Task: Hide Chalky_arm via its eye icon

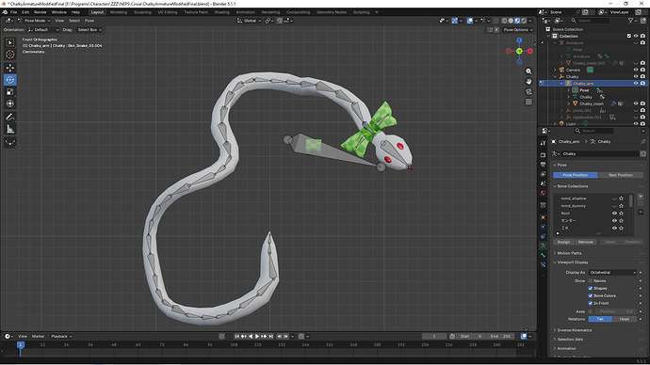Action: tap(636, 83)
